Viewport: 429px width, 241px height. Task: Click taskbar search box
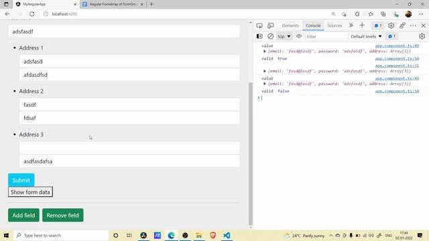pos(61,235)
